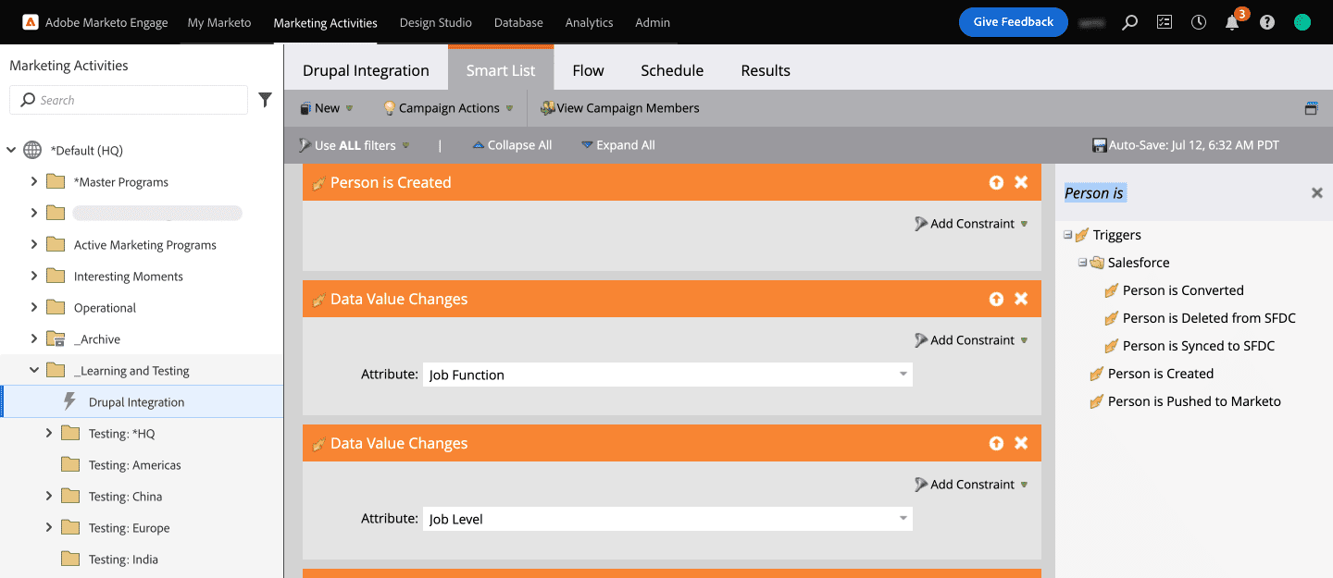Open the Campaign Actions menu
The height and width of the screenshot is (578, 1333).
coord(448,108)
